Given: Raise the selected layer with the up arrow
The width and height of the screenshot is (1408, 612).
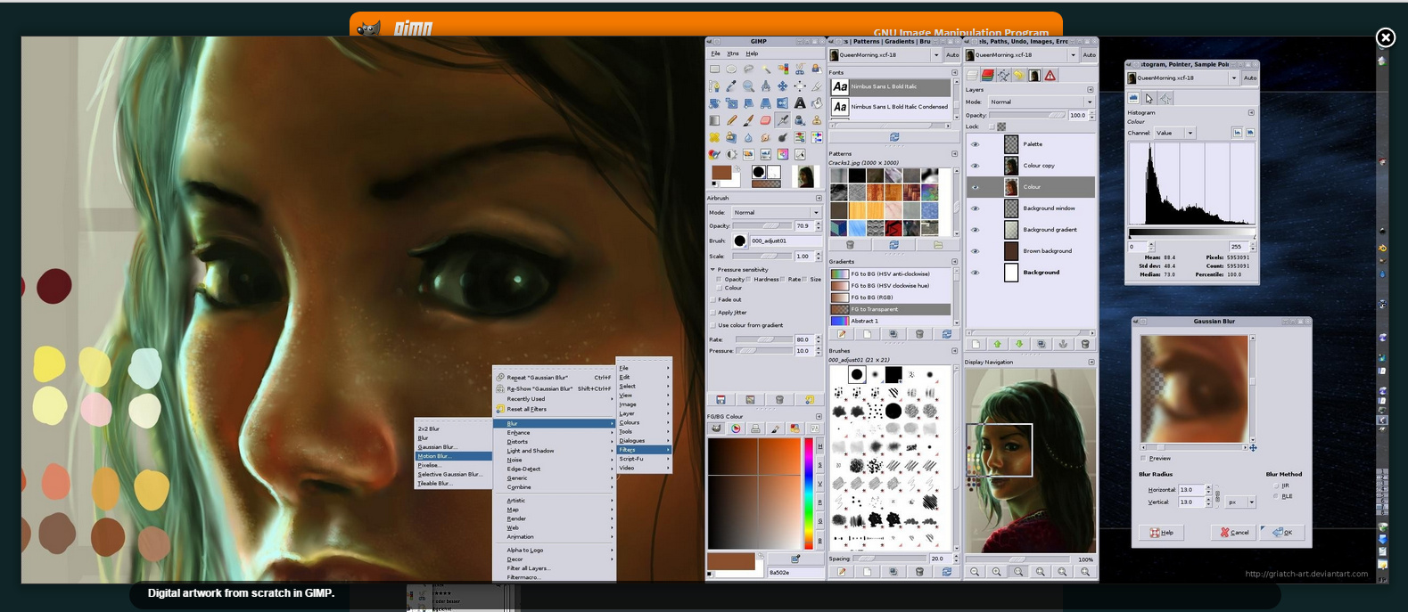Looking at the screenshot, I should pyautogui.click(x=998, y=344).
